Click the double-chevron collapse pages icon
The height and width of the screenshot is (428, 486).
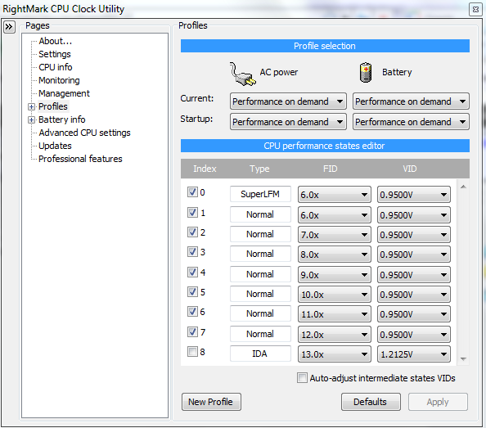pos(9,27)
